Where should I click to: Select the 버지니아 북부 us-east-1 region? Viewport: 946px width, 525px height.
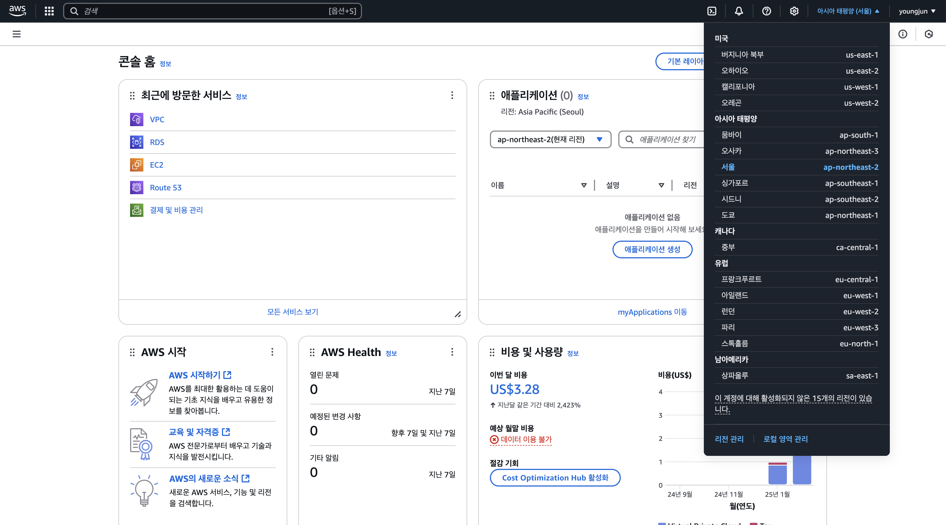click(x=796, y=55)
